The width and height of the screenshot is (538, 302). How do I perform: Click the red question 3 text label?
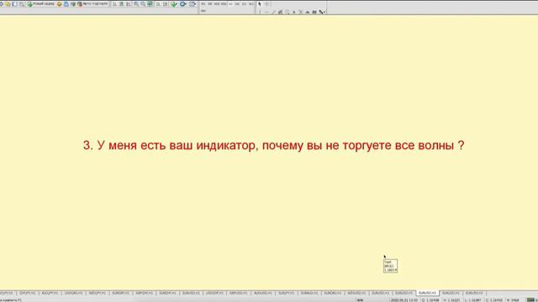273,145
